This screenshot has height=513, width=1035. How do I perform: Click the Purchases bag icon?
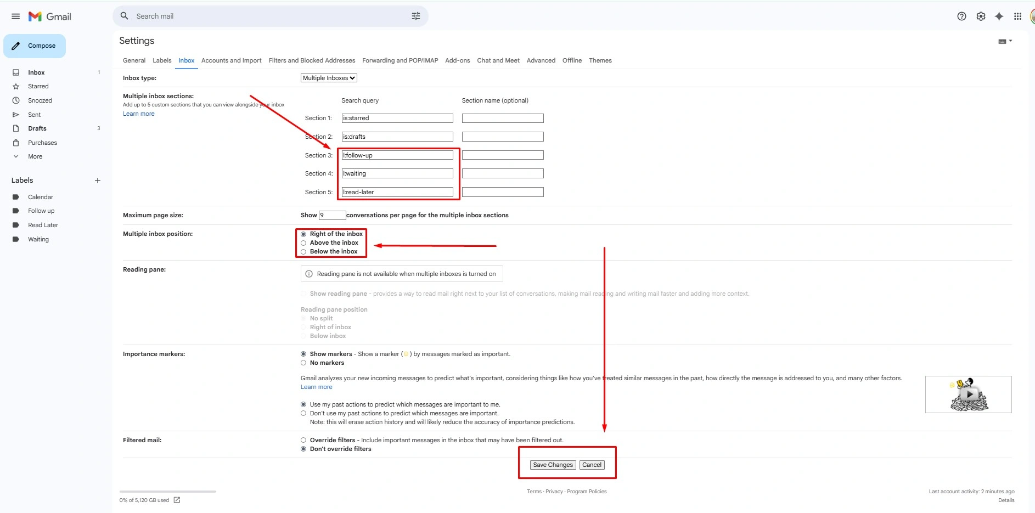coord(16,143)
